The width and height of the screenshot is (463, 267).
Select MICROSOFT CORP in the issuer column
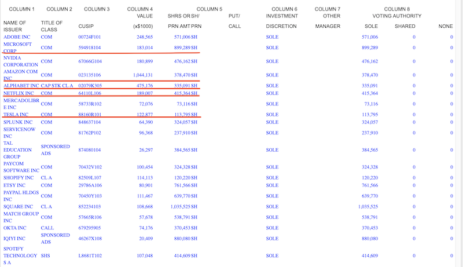(17, 47)
